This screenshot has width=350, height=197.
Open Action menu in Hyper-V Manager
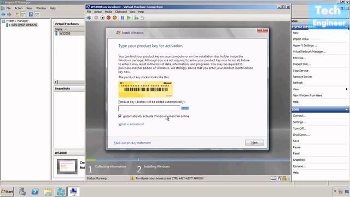[19, 8]
